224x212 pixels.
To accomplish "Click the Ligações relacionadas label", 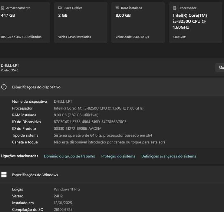I will (x=19, y=156).
